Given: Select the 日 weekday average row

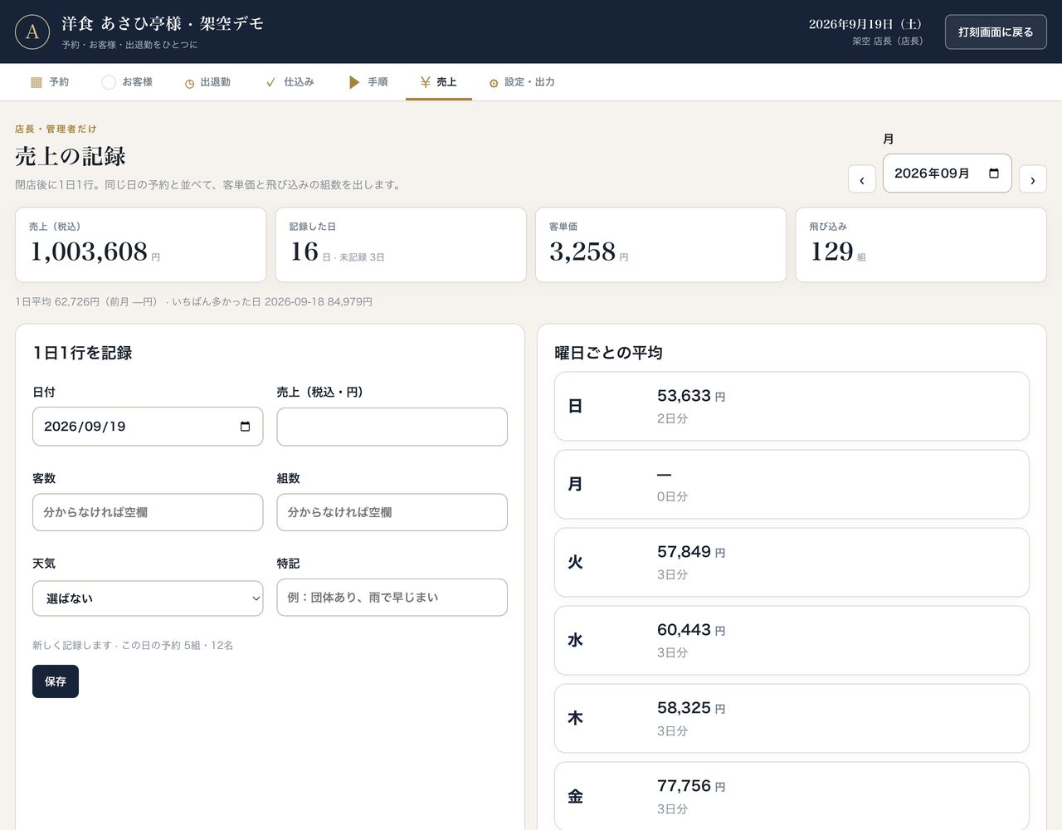Looking at the screenshot, I should [x=792, y=407].
